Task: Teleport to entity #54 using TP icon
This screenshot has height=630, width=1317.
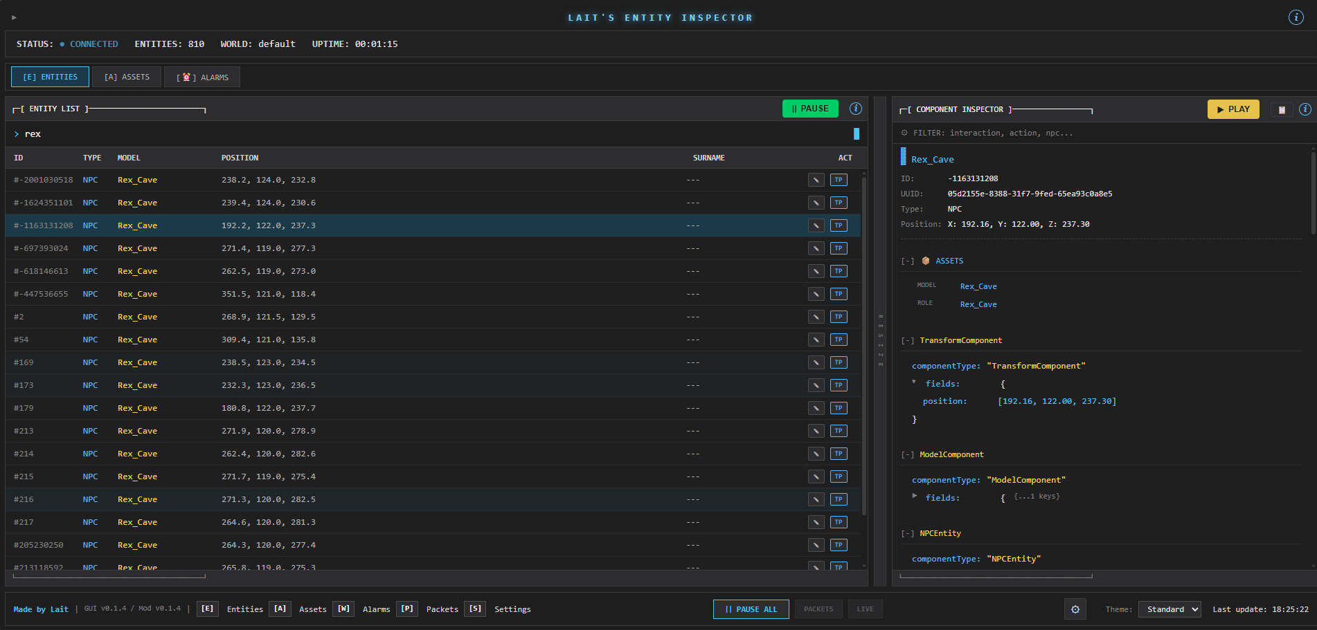Action: coord(839,340)
